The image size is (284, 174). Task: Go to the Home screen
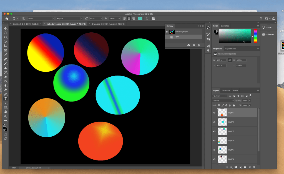(7, 19)
